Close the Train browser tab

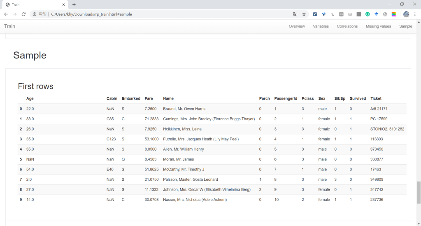click(x=63, y=5)
